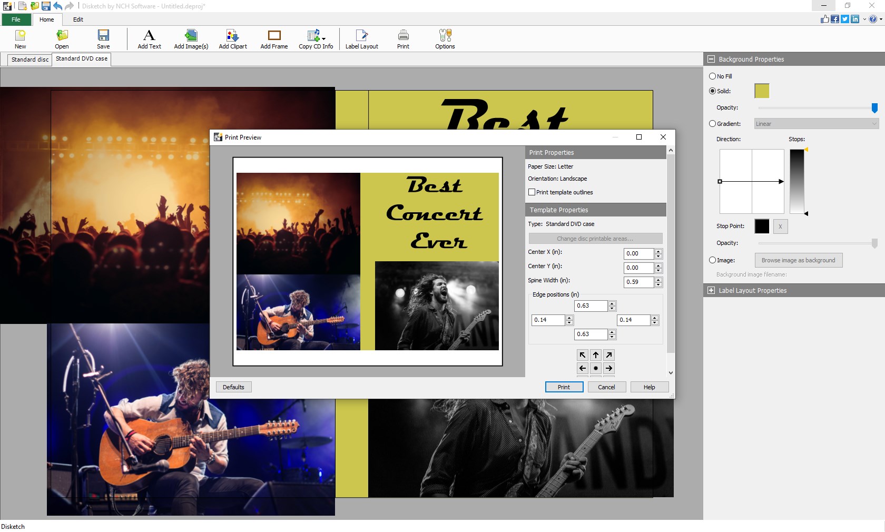Open the Add Image(s) tool
This screenshot has width=885, height=532.
191,39
